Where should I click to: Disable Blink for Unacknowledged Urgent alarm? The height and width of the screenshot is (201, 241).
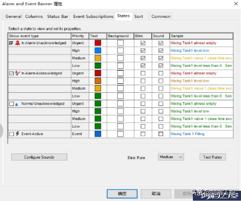click(x=143, y=43)
